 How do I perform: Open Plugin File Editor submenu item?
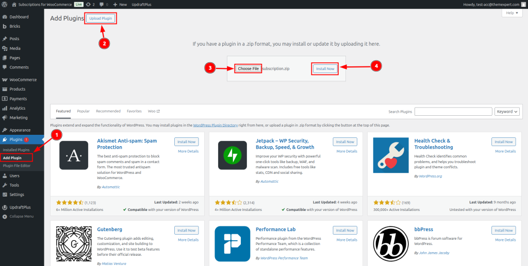point(16,166)
